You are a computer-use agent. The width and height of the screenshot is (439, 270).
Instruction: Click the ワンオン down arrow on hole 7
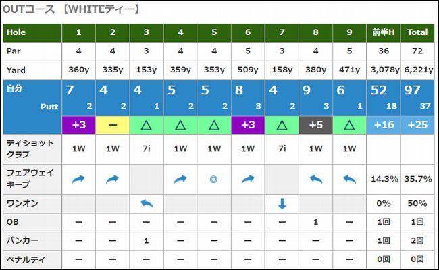pyautogui.click(x=282, y=203)
